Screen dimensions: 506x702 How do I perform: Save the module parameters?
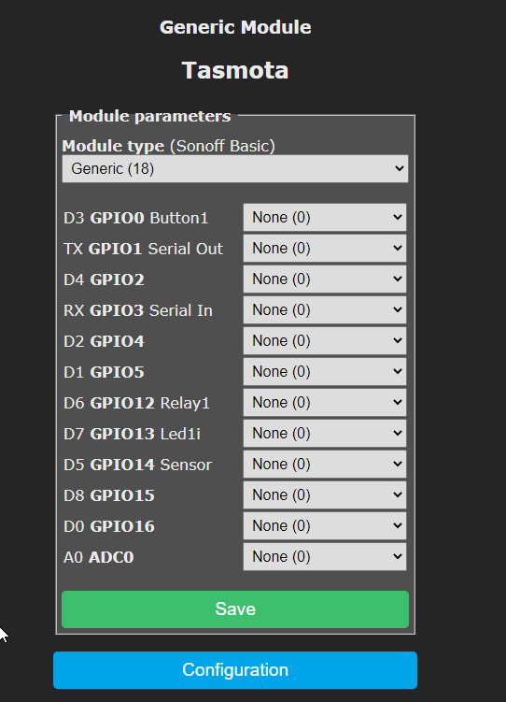click(x=235, y=609)
